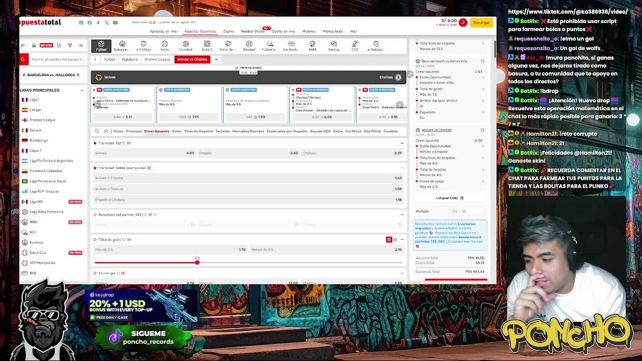Switch to the Tiros de Esquina tab
This screenshot has width=642, height=361.
coord(199,131)
